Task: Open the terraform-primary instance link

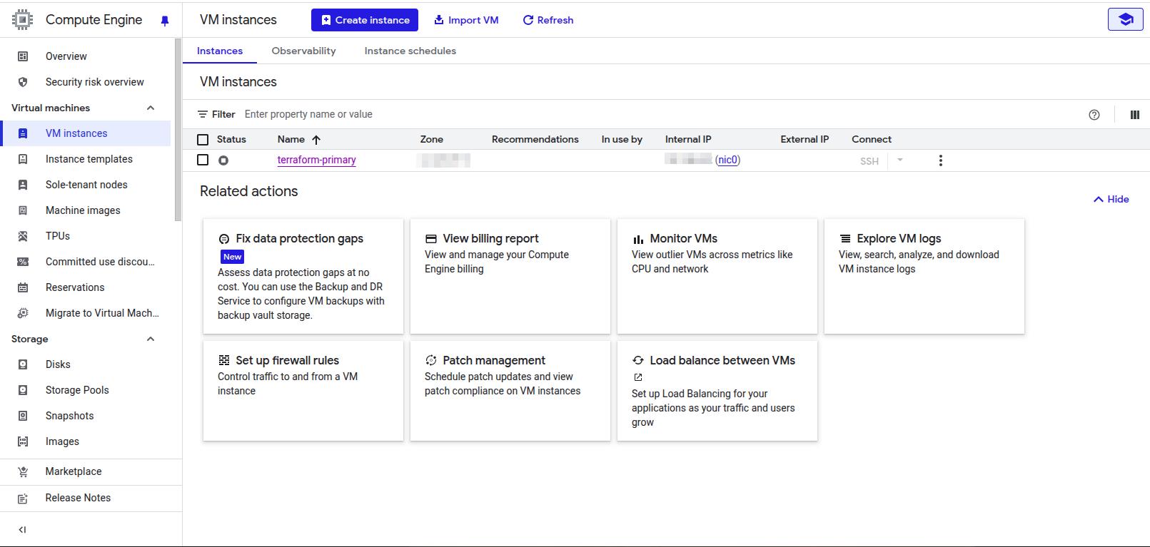Action: (316, 160)
